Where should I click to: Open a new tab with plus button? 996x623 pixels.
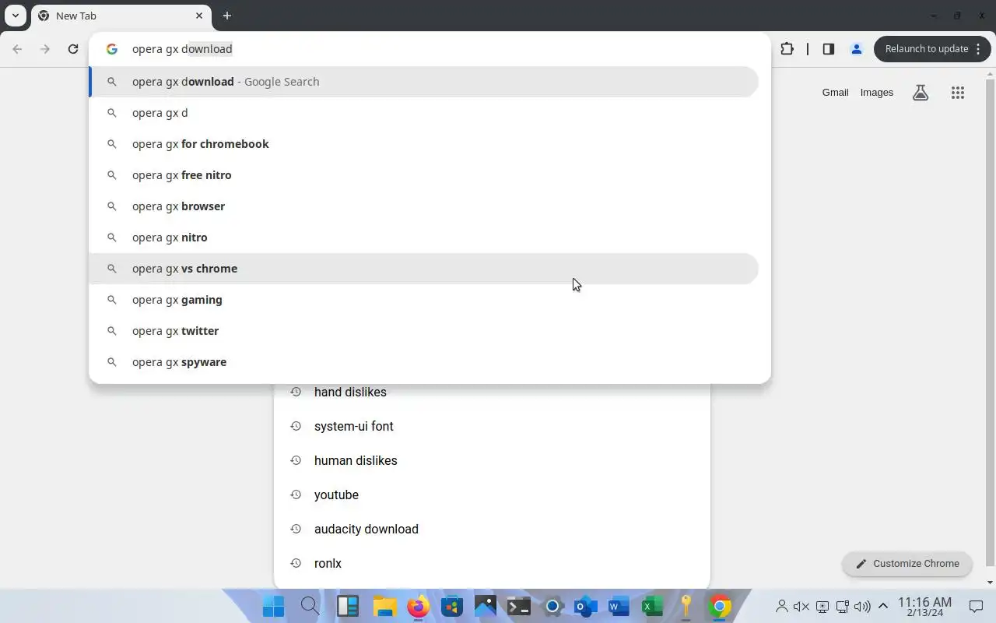click(x=226, y=16)
